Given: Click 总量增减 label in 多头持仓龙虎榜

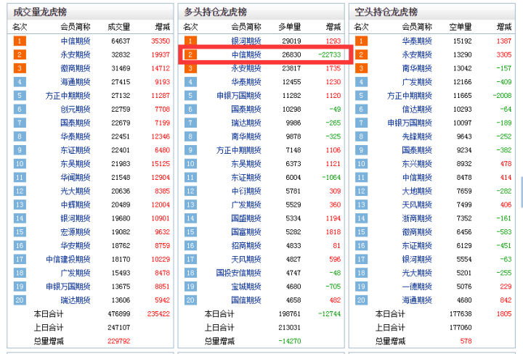Looking at the screenshot, I should (219, 341).
